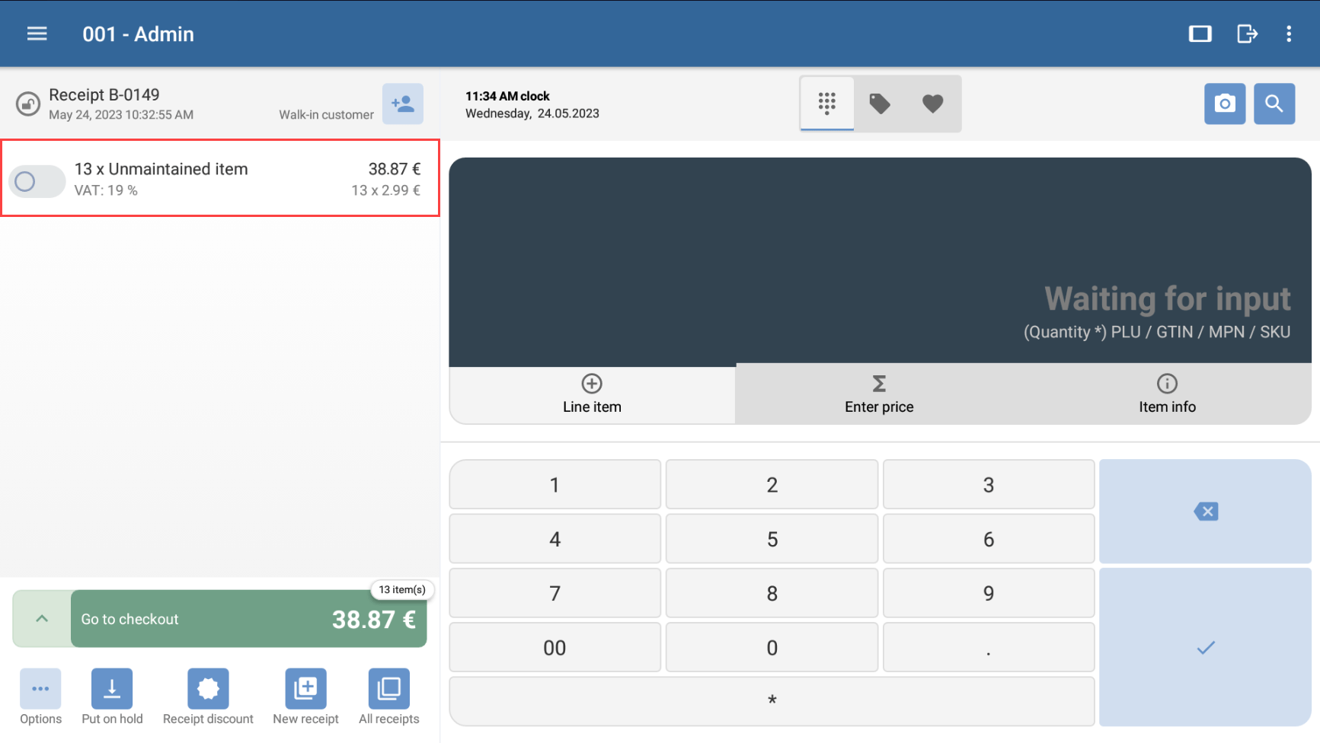The width and height of the screenshot is (1320, 743).
Task: Click the Walk-in customer label
Action: coord(326,115)
